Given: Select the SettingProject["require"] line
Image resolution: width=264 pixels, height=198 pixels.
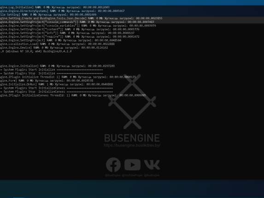Looking at the screenshot, I should click(70, 37).
